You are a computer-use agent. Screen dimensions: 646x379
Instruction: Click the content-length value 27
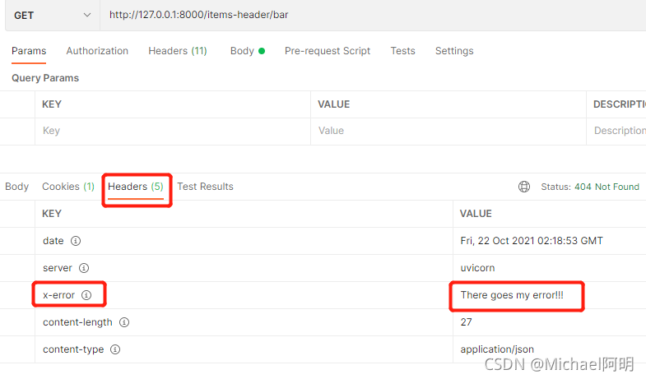[466, 322]
